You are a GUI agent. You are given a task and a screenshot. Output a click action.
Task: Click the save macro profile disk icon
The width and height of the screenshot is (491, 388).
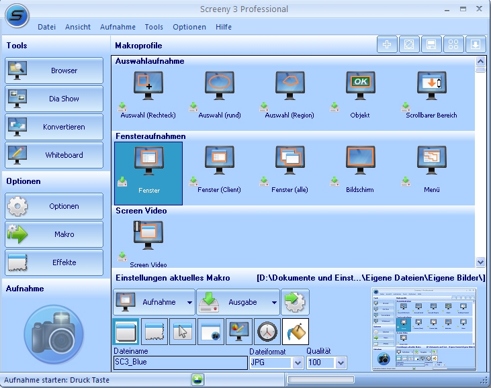click(x=431, y=45)
